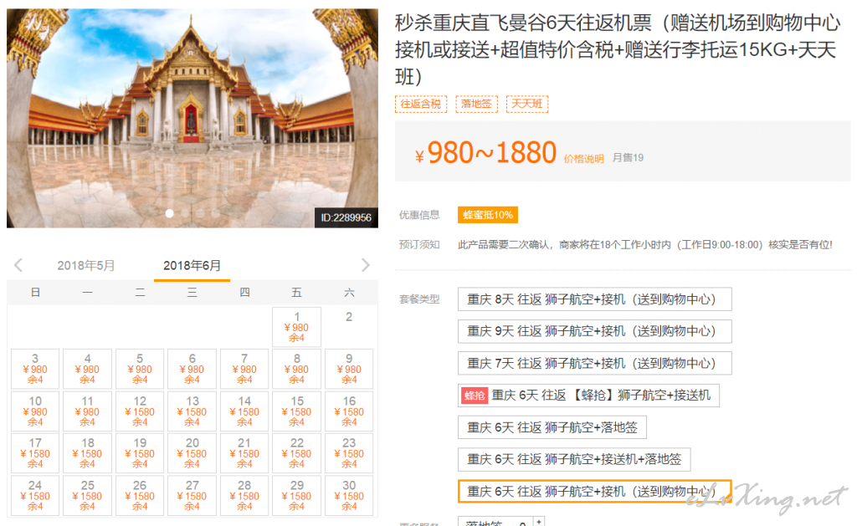Click the 天天班 tag
The image size is (857, 526).
(x=527, y=104)
